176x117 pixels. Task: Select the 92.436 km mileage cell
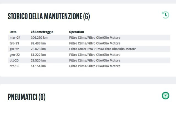pyautogui.click(x=38, y=43)
